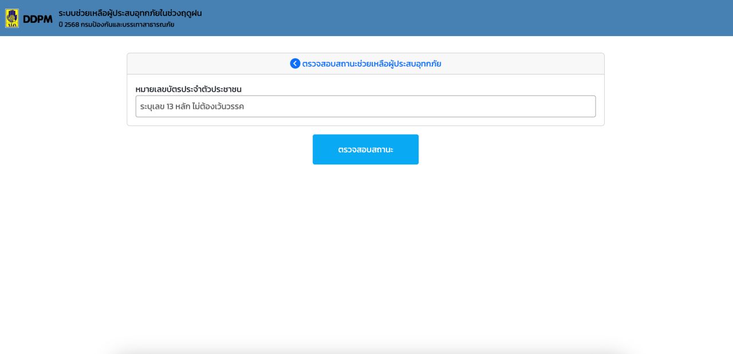Open the ตรวจสอบสถานะช่วยเหลือผู้ประสบอุทกภัย heading link
Viewport: 733px width, 354px height.
click(x=372, y=64)
